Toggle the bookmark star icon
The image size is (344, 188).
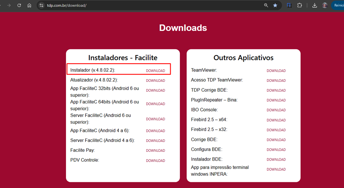(x=275, y=5)
